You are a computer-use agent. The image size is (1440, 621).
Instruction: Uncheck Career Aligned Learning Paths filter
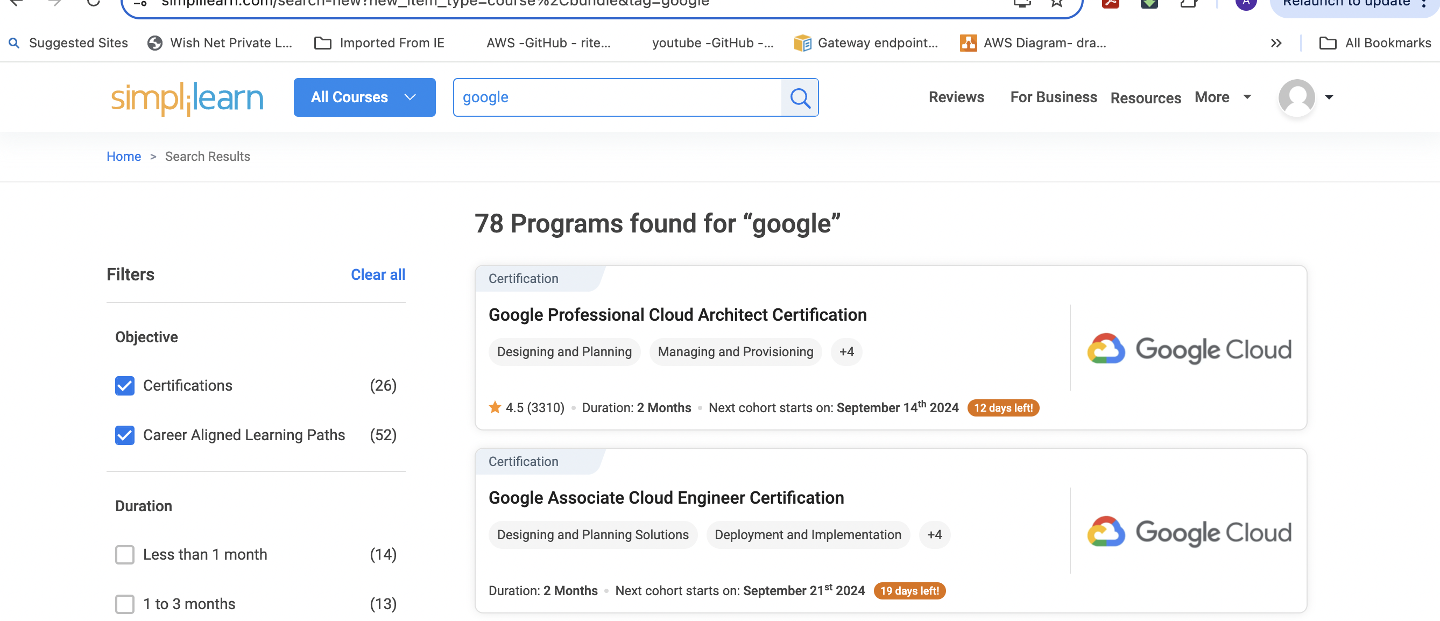click(125, 435)
